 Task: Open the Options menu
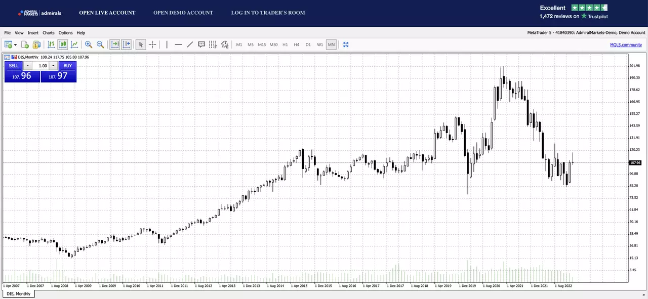pyautogui.click(x=65, y=33)
